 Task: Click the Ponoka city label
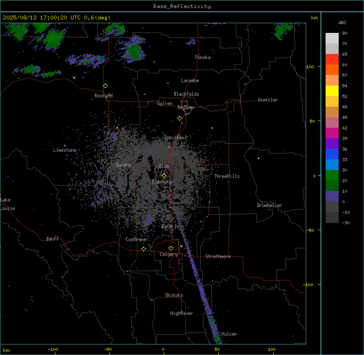coord(203,57)
